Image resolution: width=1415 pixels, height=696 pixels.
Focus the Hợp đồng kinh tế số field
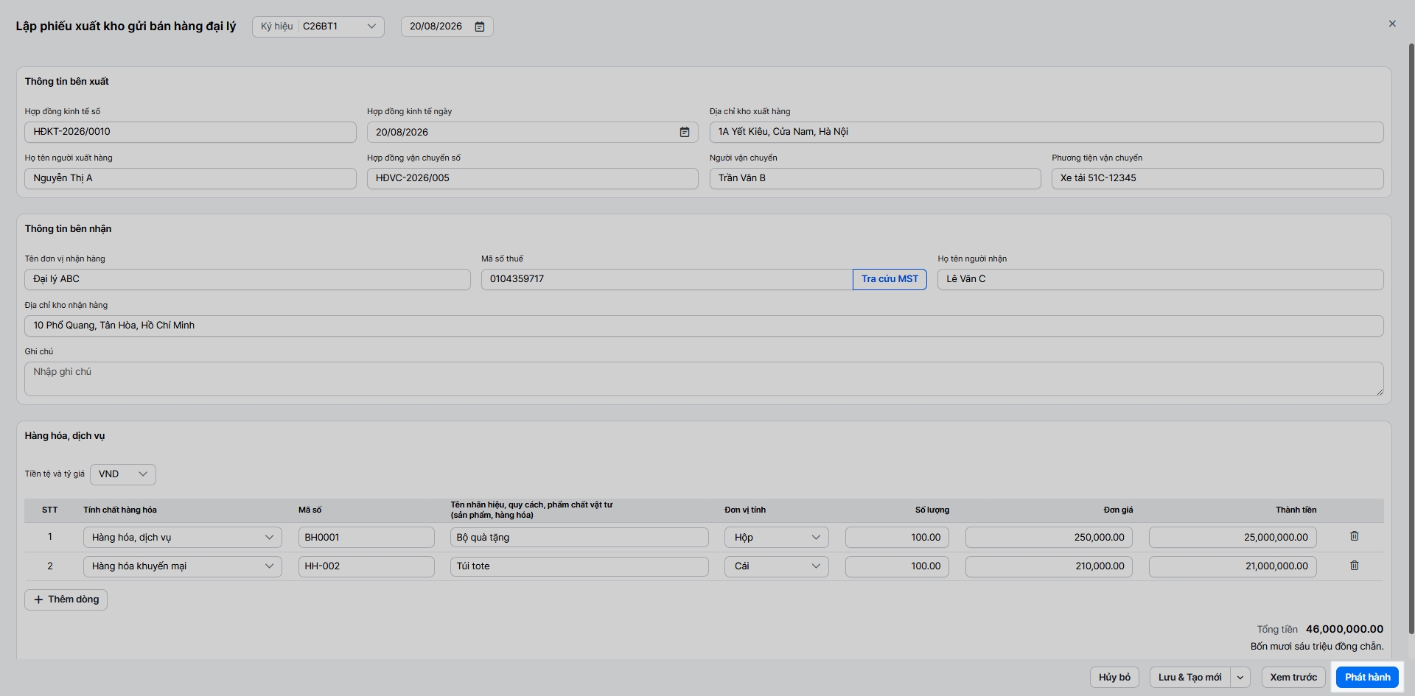(x=190, y=132)
